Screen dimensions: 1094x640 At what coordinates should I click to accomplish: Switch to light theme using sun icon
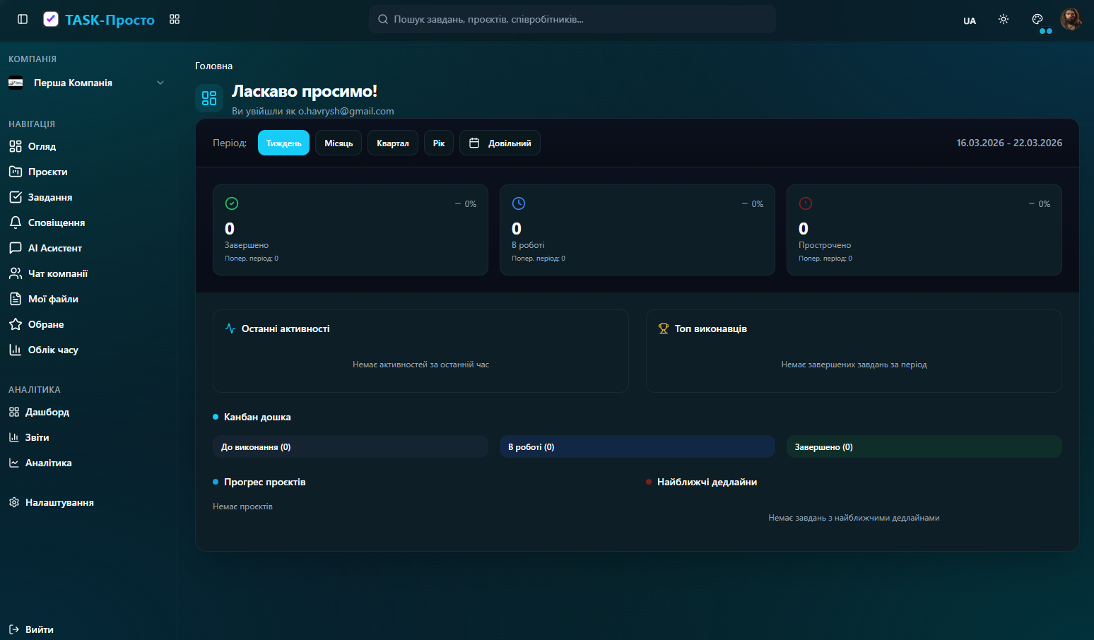(1004, 20)
